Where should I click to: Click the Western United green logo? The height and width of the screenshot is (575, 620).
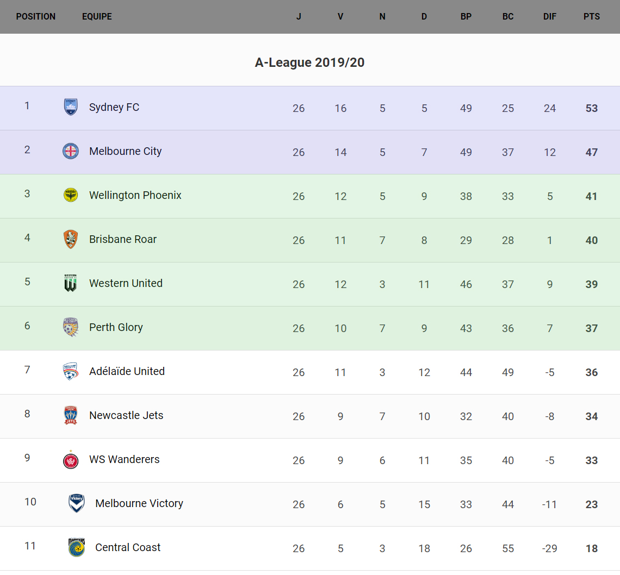coord(71,283)
